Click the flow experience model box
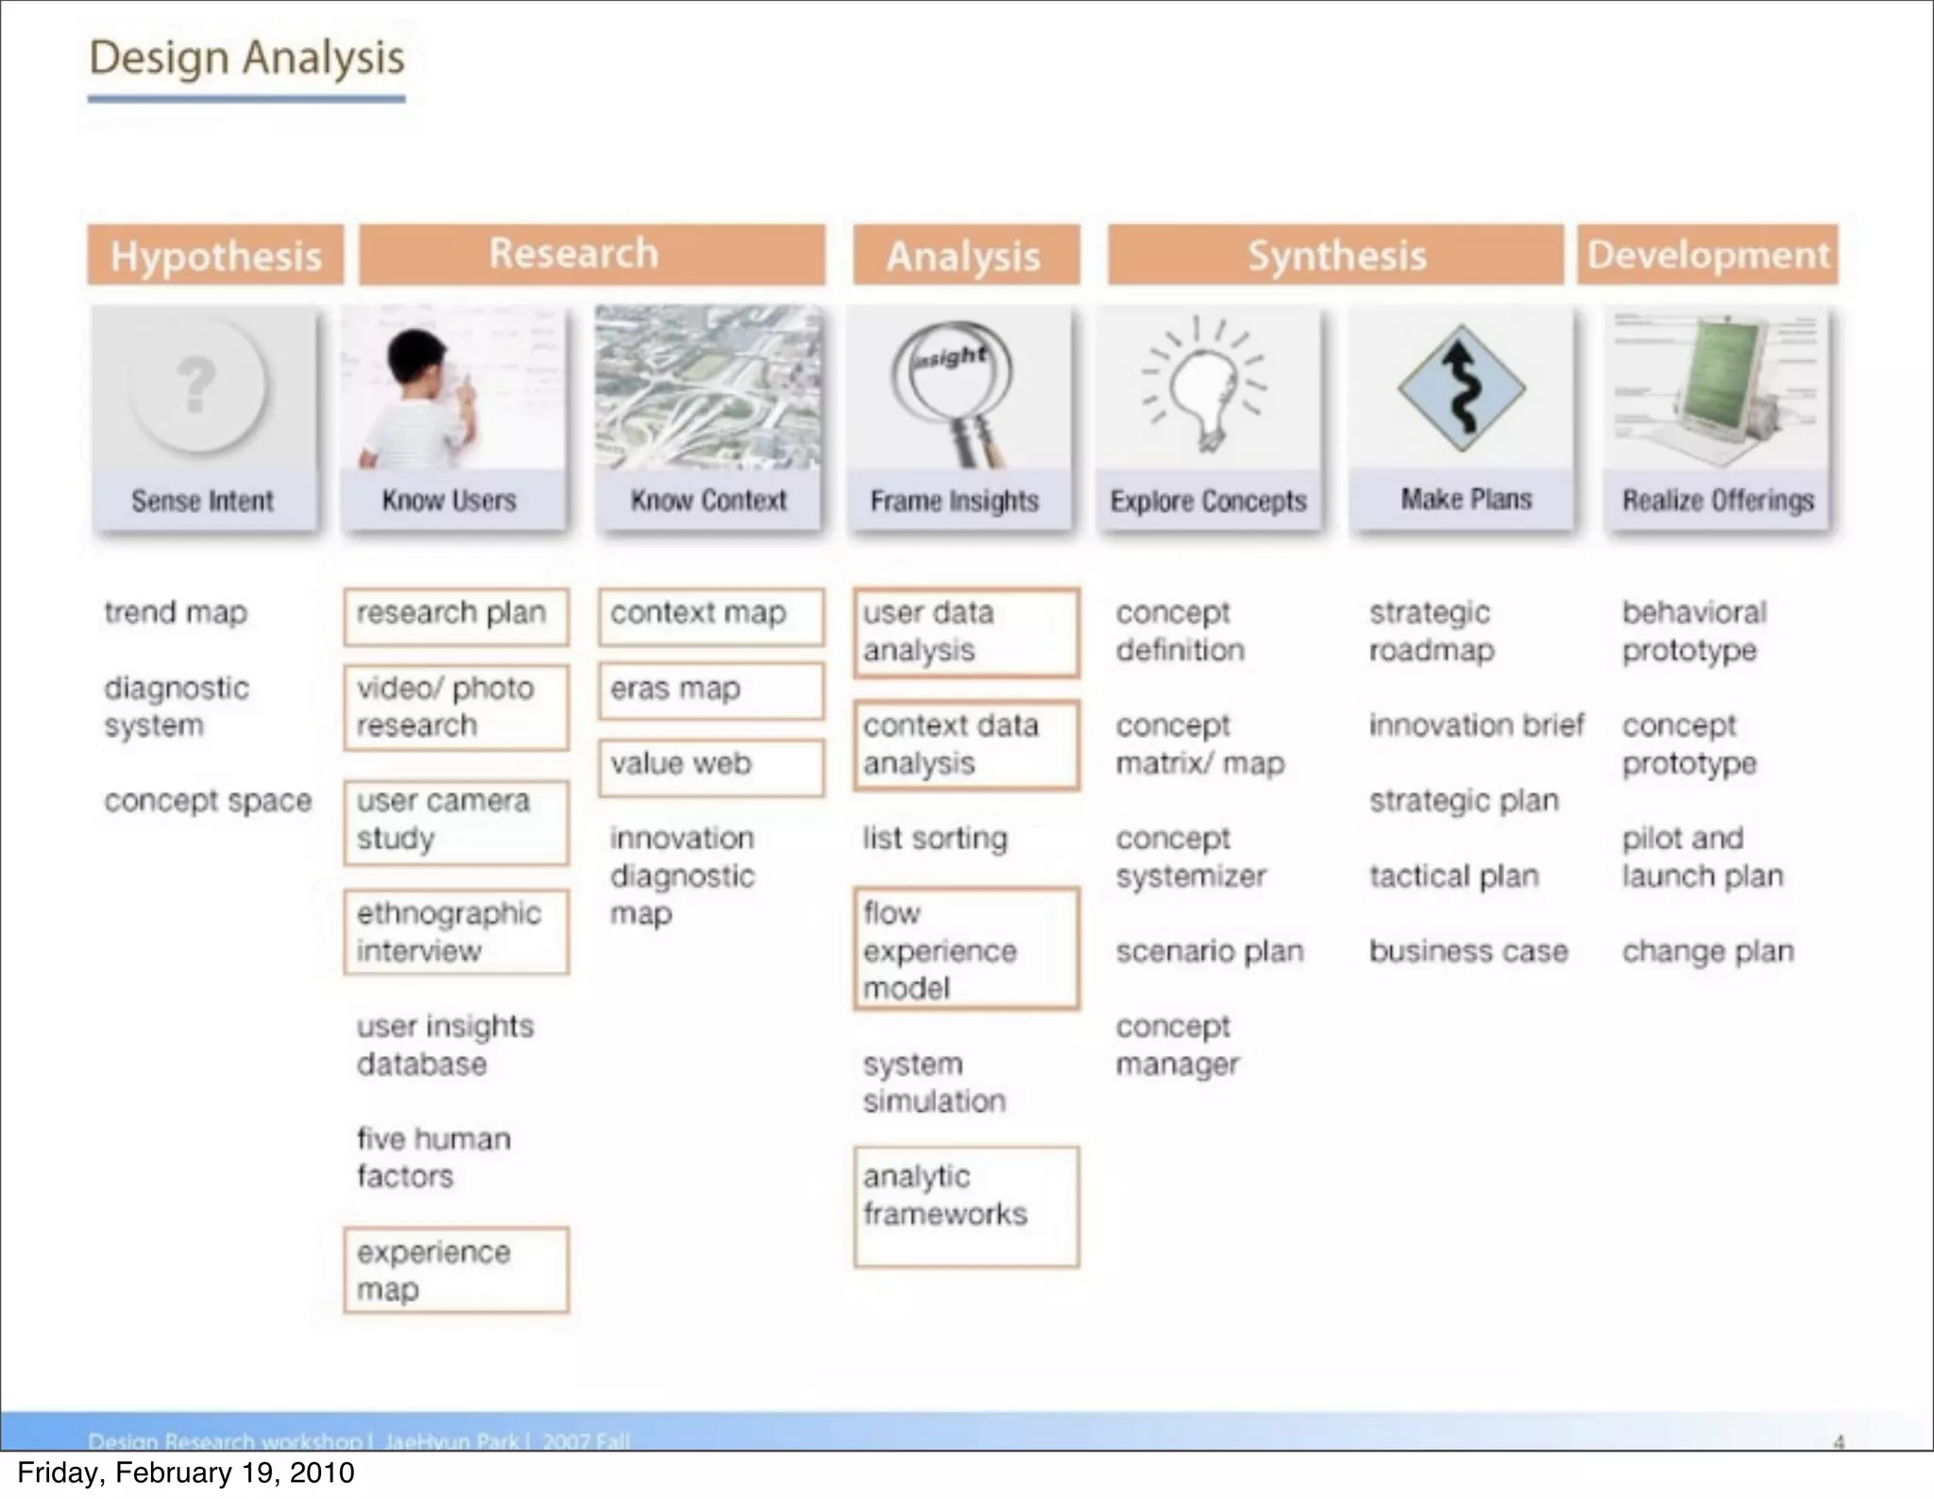1934x1499 pixels. click(965, 949)
